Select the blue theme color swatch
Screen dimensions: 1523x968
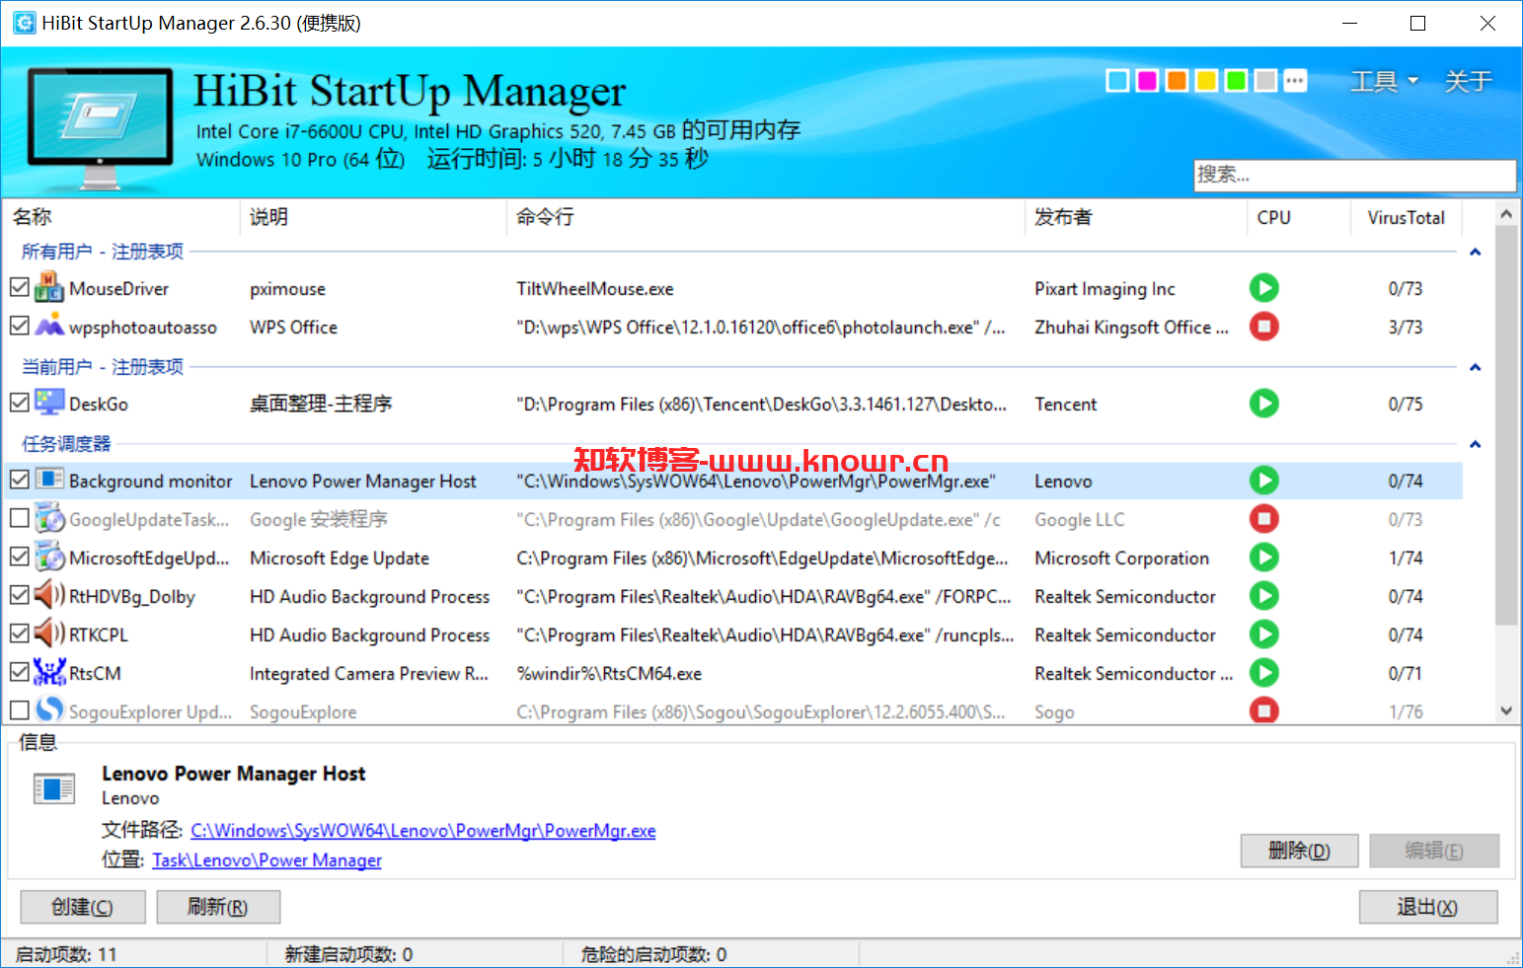(1117, 81)
